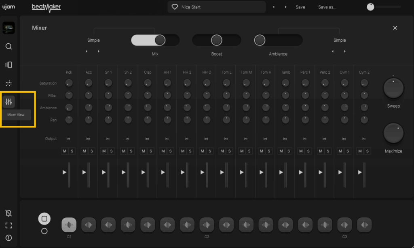414x248 pixels.
Task: Adjust the Sweep knob on the right
Action: 393,88
